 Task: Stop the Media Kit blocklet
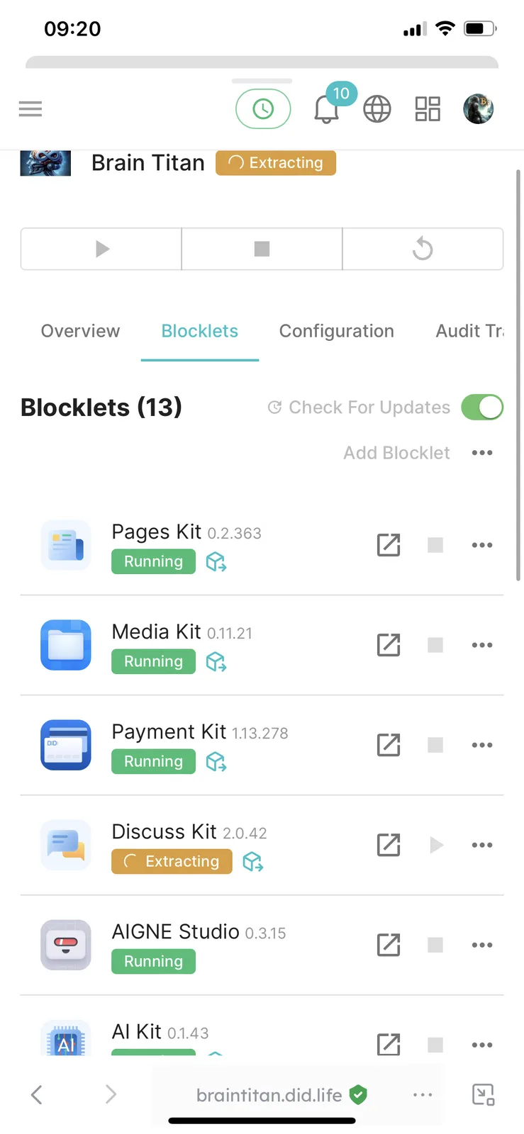click(435, 645)
